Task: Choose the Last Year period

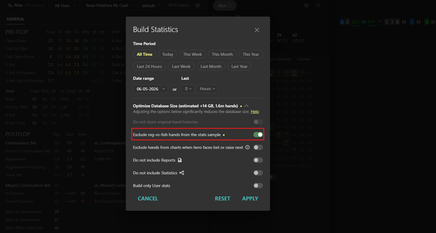Action: [x=239, y=66]
